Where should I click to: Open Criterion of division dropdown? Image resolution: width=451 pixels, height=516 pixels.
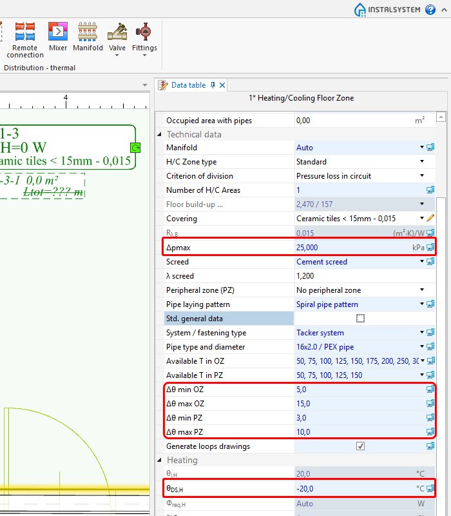422,176
